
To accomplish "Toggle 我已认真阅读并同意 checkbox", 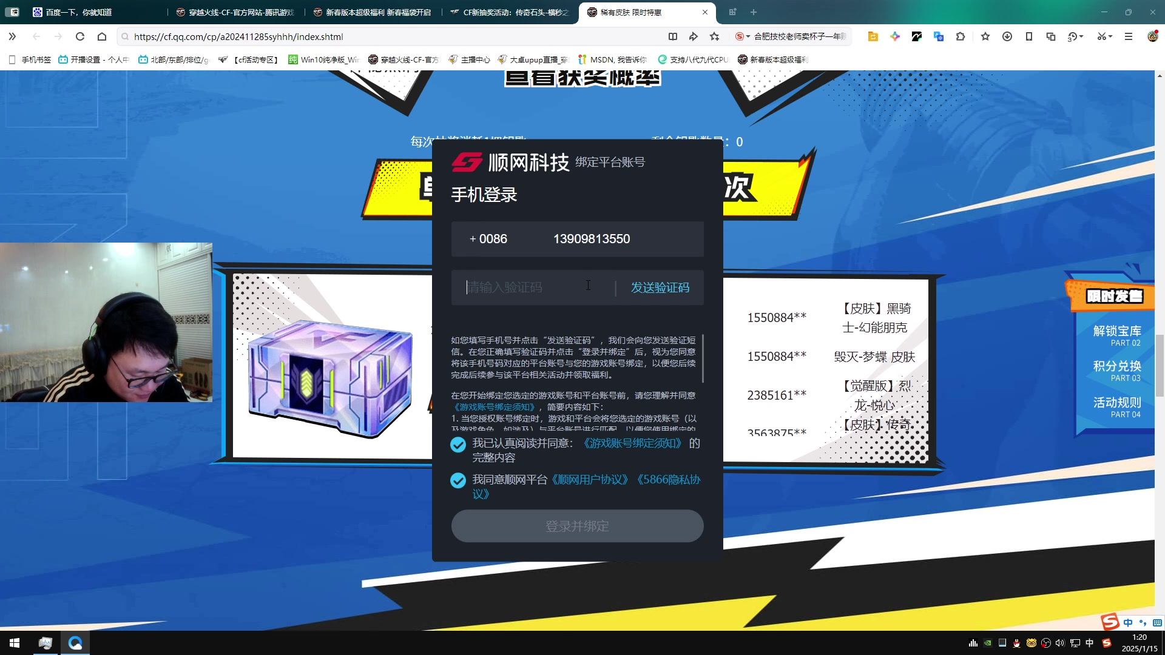I will 458,445.
